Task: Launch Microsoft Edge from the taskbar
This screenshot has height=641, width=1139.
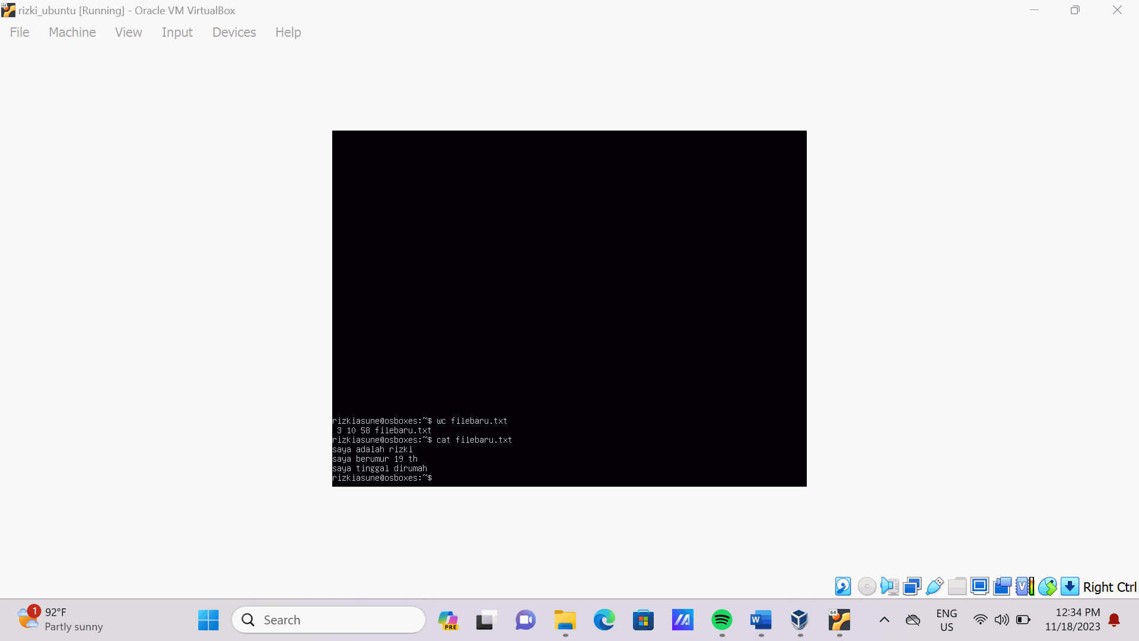Action: click(605, 620)
